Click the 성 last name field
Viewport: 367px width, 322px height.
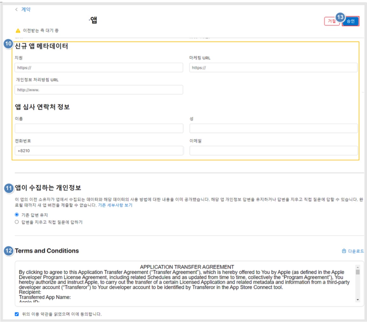[x=274, y=129]
